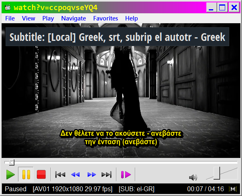242x196 pixels.
Task: Click the yellow Greek subtitle text
Action: (x=121, y=137)
